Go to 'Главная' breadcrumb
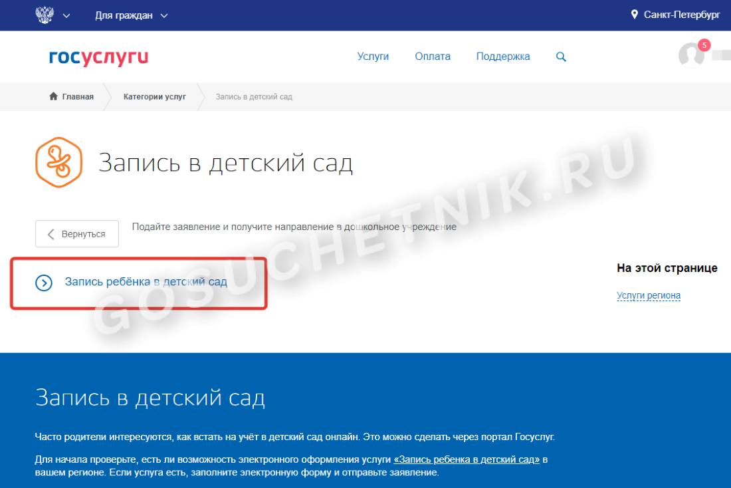Screen dimensions: 731x488 click(x=78, y=96)
